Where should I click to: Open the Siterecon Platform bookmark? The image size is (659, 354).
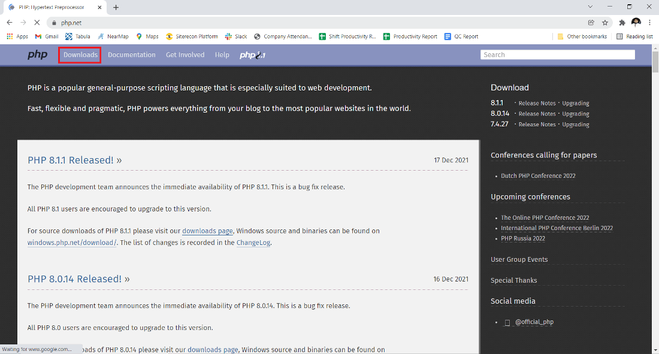tap(192, 37)
